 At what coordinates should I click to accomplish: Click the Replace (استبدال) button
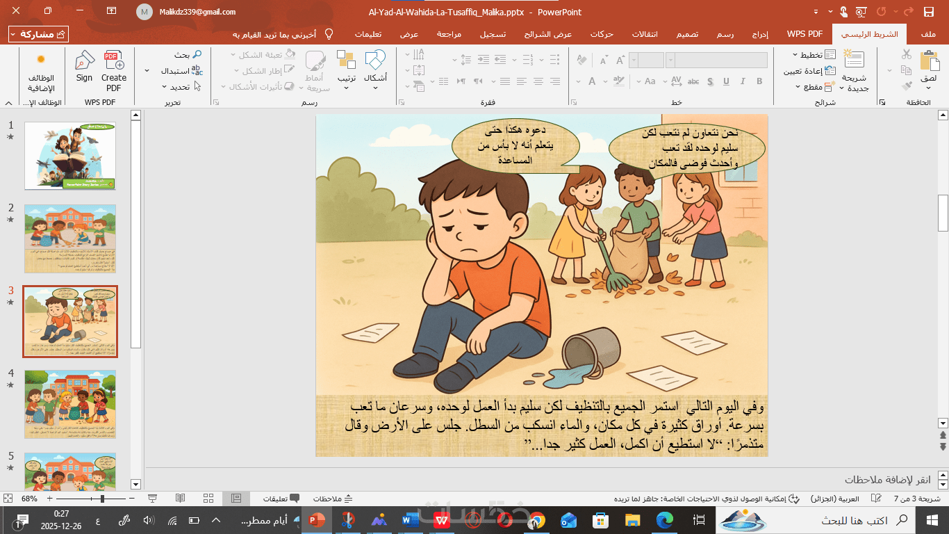(181, 71)
